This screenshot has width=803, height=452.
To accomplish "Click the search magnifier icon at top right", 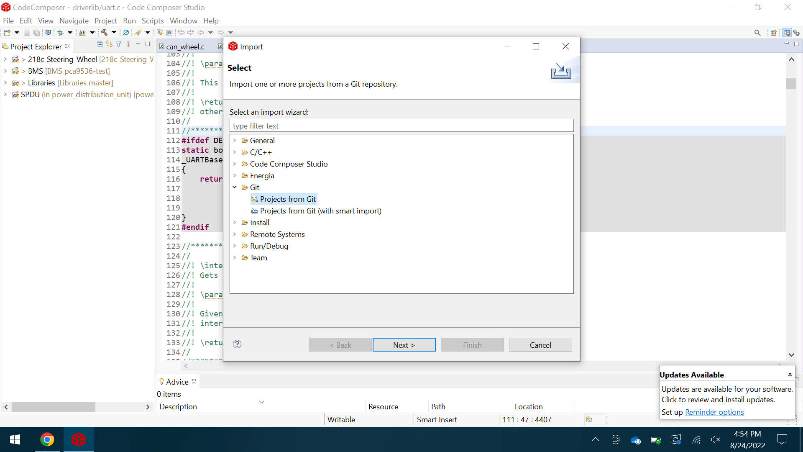I will [x=757, y=33].
